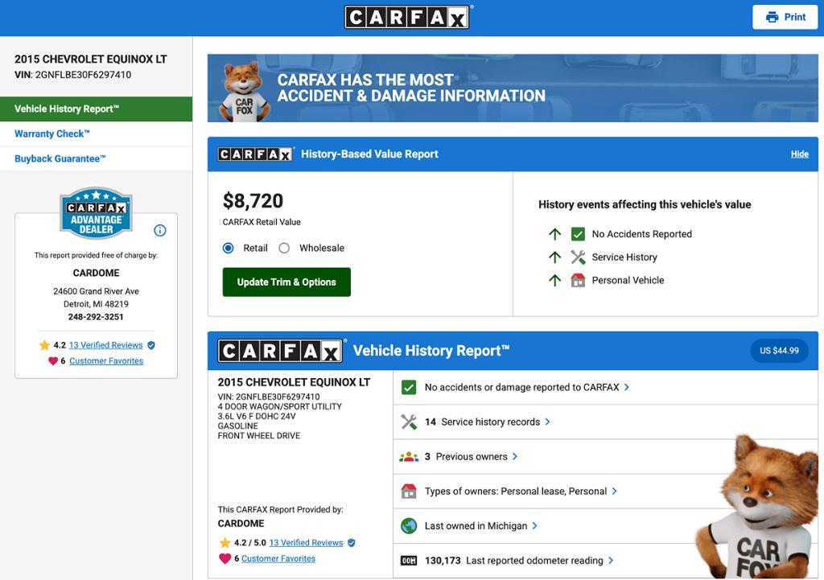Image resolution: width=824 pixels, height=580 pixels.
Task: Click the Print button
Action: [785, 18]
